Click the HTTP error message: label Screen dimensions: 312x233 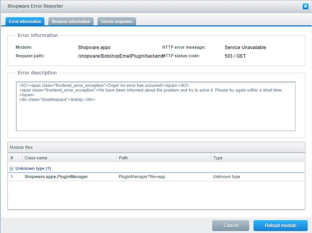(x=184, y=47)
